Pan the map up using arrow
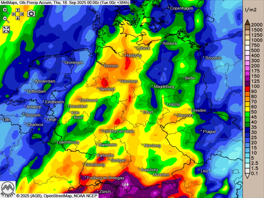 pos(17,10)
